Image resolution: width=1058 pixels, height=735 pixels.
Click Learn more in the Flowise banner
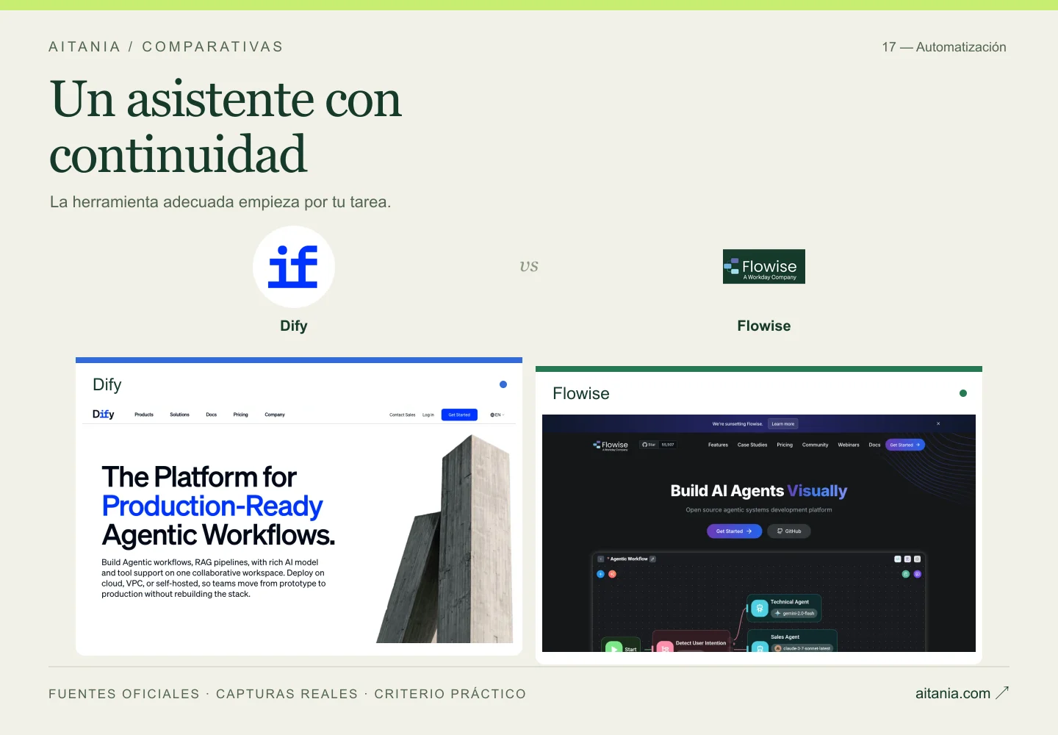click(x=783, y=424)
